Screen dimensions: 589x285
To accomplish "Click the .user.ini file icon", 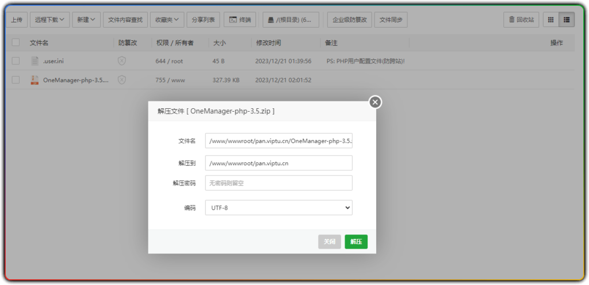I will pos(35,61).
